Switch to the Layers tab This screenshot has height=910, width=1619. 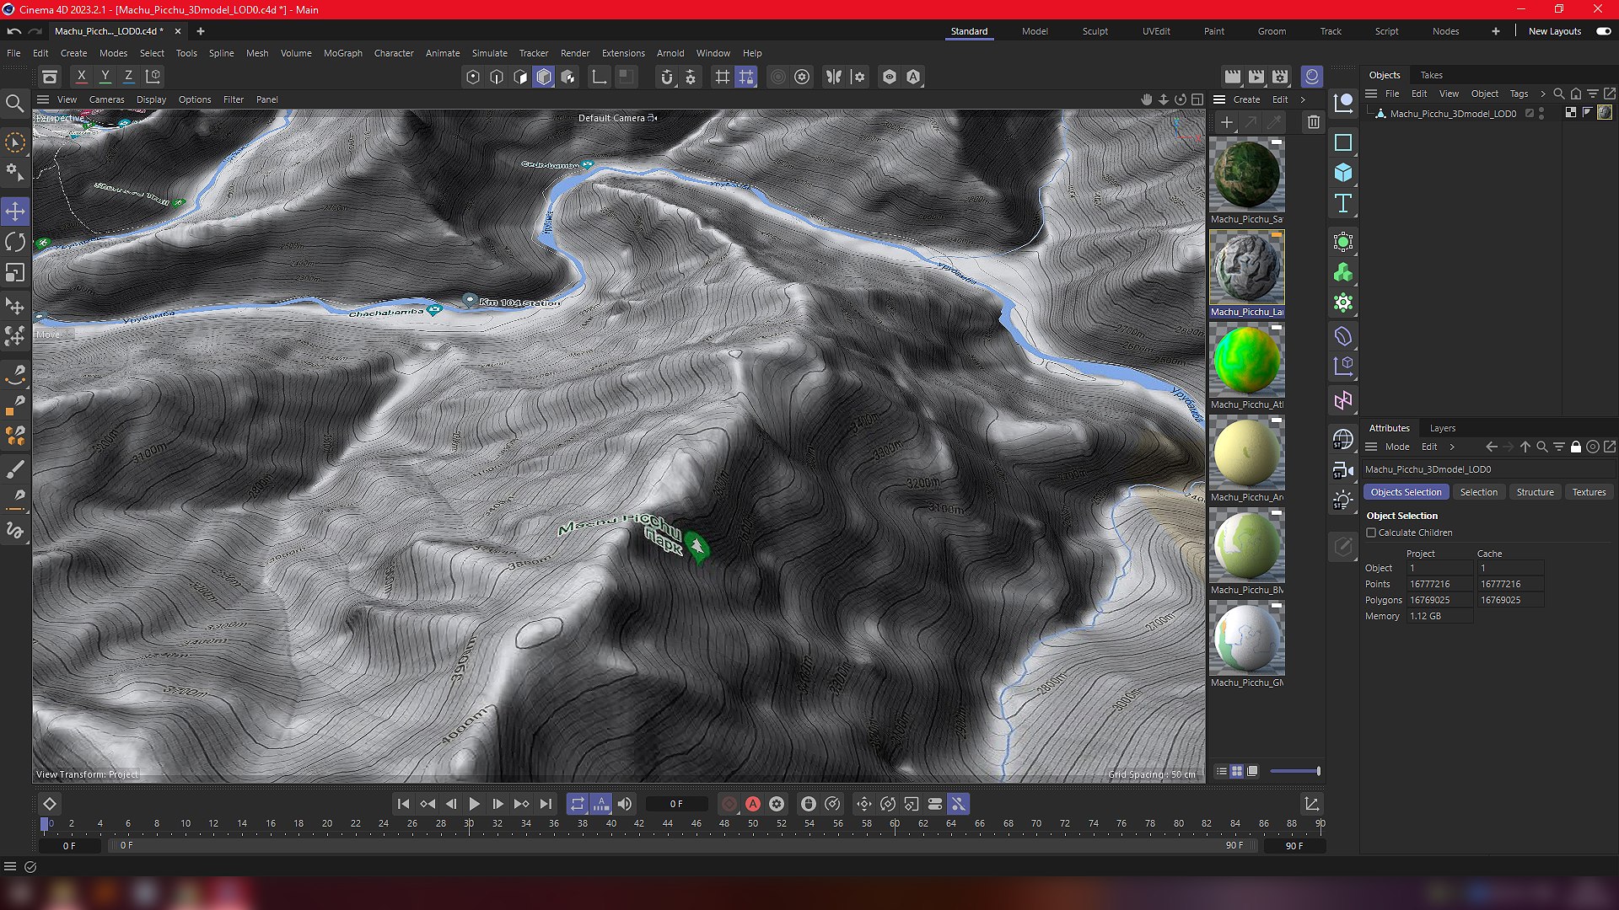[1442, 428]
